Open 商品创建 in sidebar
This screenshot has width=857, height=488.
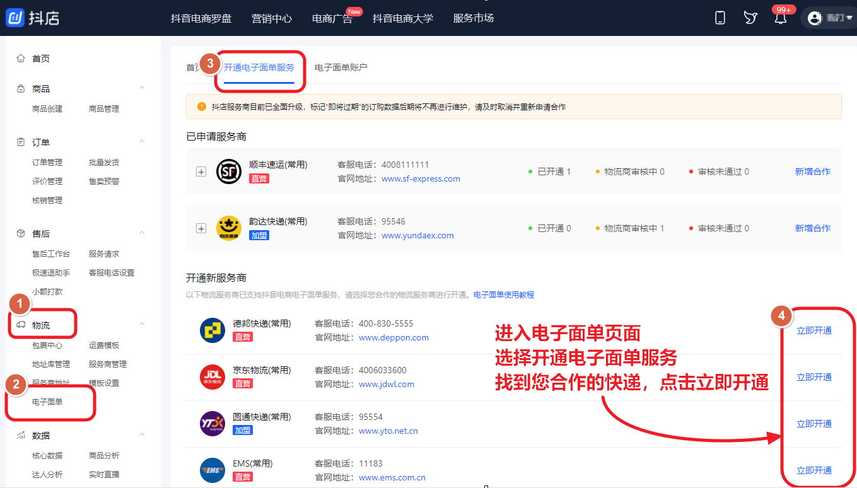(47, 108)
